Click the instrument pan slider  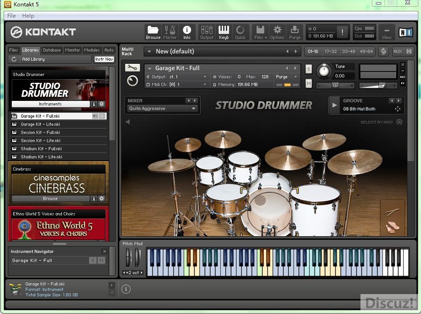coord(335,86)
